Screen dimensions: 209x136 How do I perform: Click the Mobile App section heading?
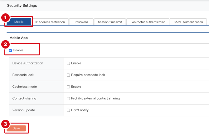click(x=19, y=38)
